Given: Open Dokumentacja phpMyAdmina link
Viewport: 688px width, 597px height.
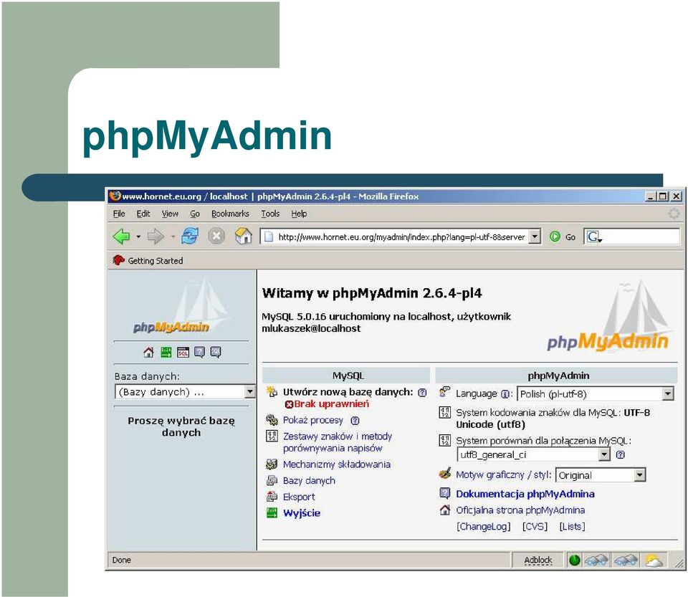Looking at the screenshot, I should pos(525,494).
